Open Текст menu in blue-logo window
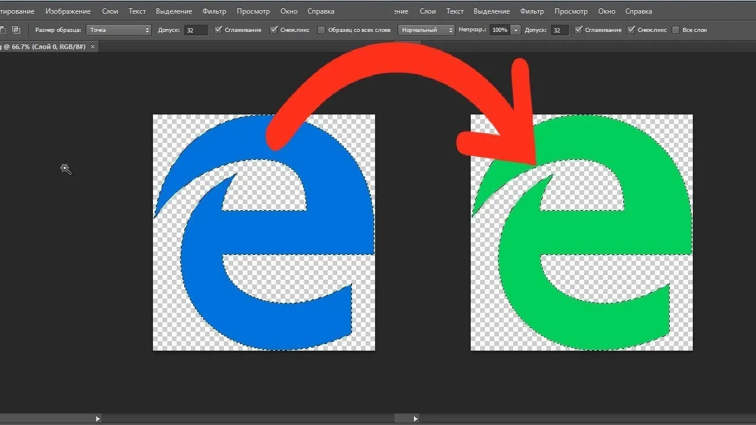This screenshot has width=756, height=425. pos(137,11)
